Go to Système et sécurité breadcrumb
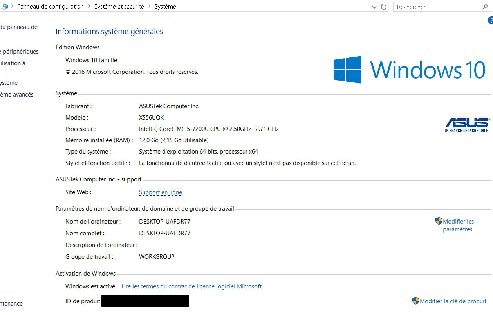 (x=119, y=7)
